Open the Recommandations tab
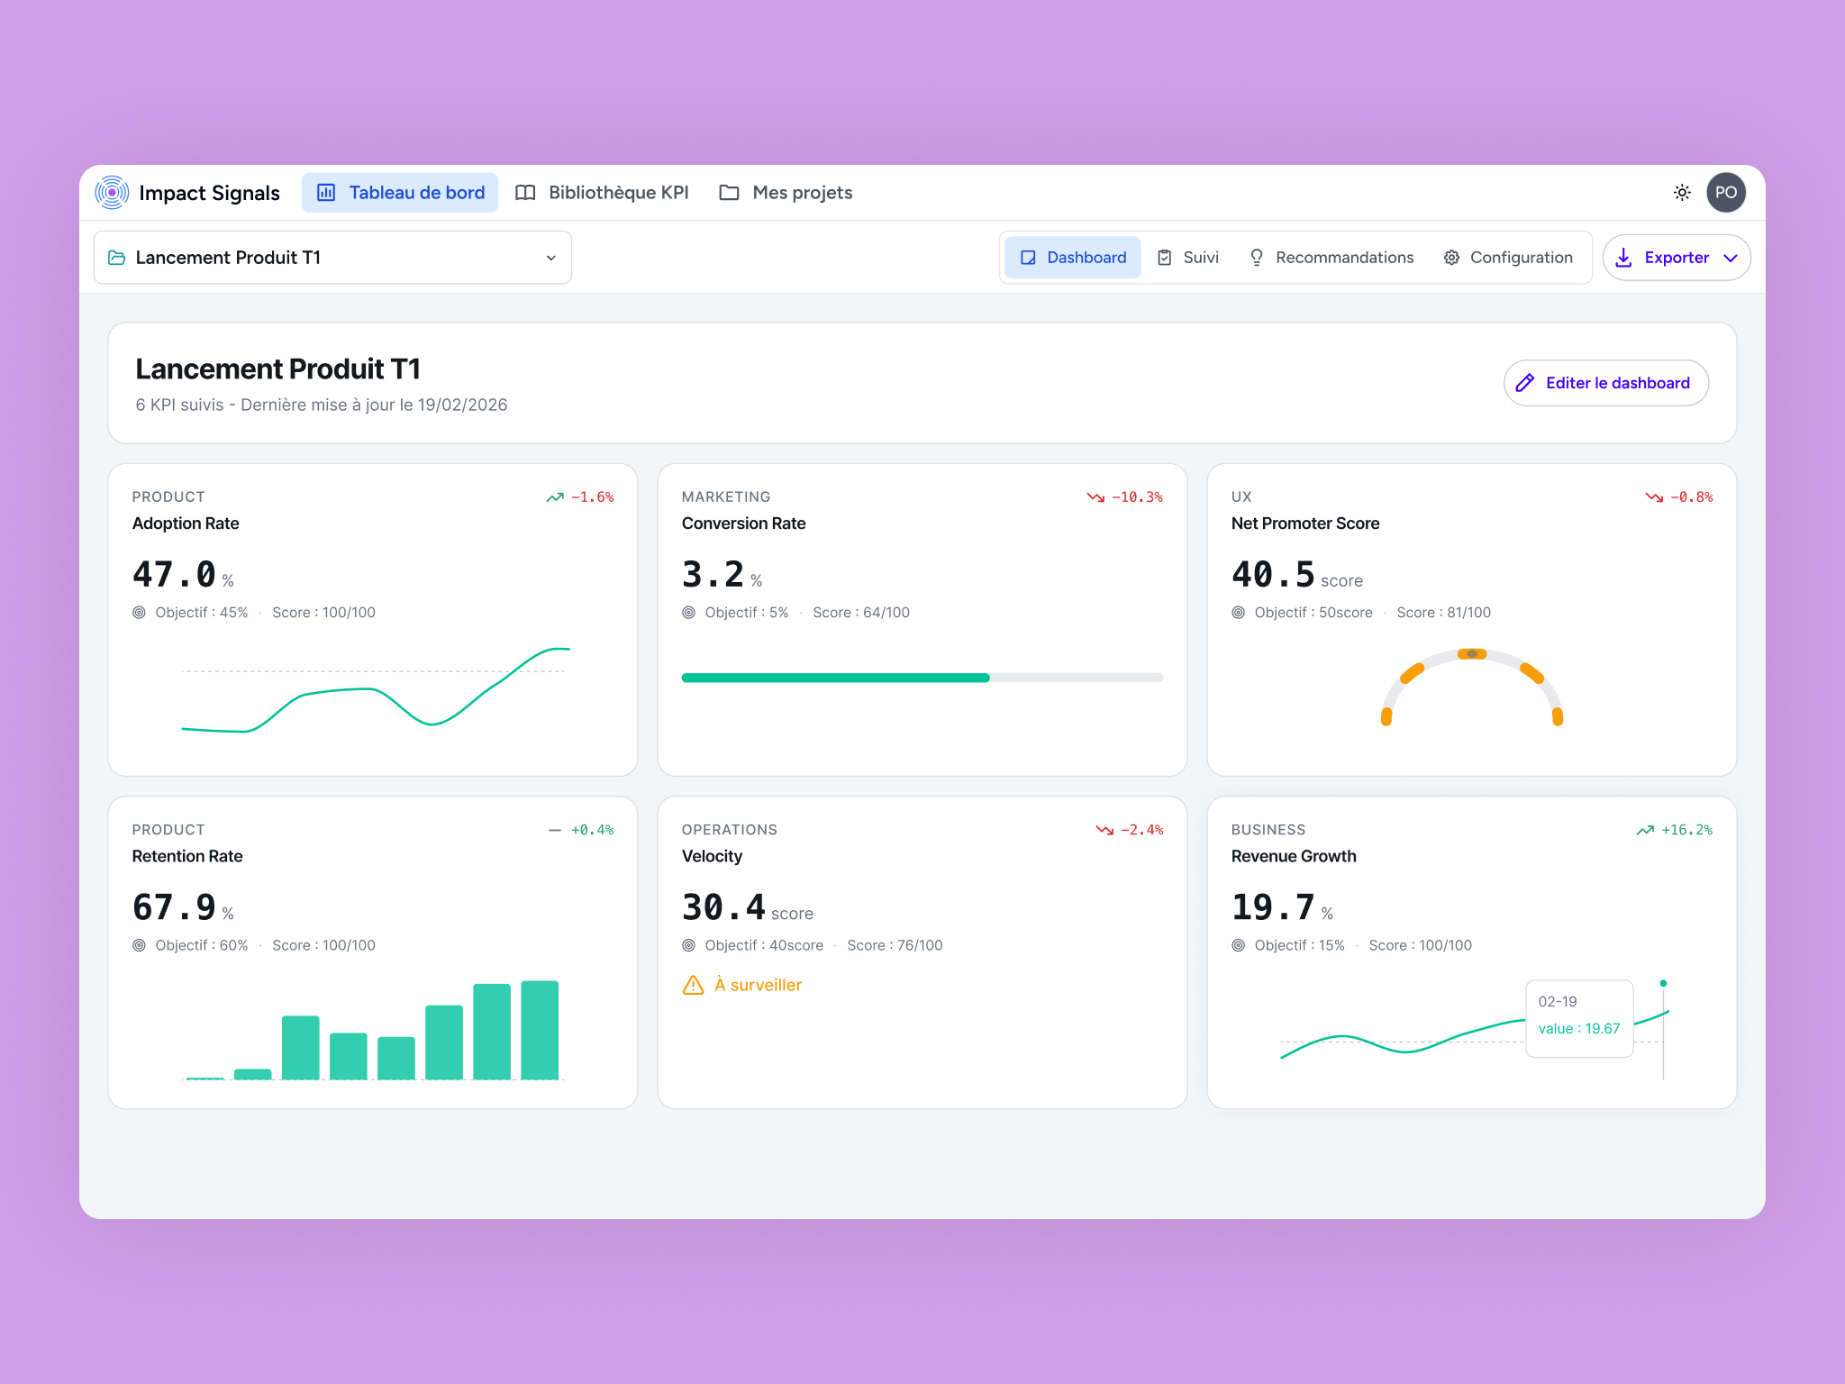Image resolution: width=1845 pixels, height=1384 pixels. click(1331, 258)
